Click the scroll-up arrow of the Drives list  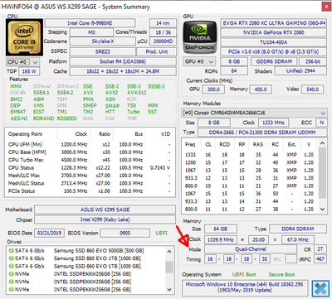pos(169,252)
